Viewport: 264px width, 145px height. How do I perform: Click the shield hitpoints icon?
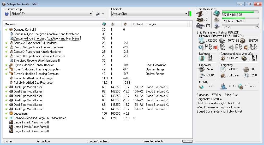point(201,41)
